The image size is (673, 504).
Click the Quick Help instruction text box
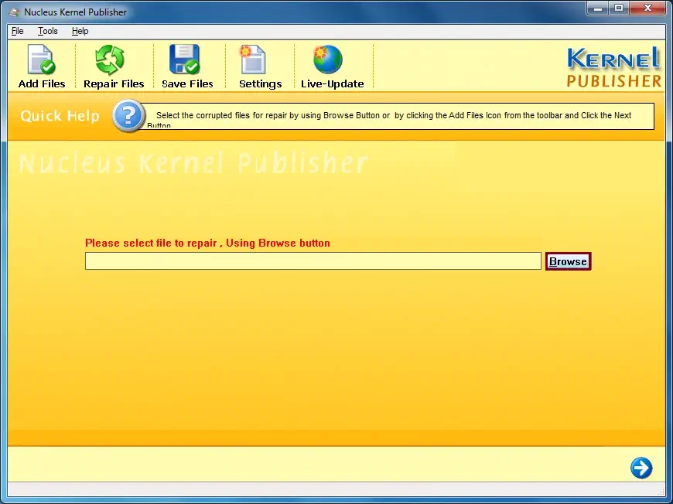[397, 116]
